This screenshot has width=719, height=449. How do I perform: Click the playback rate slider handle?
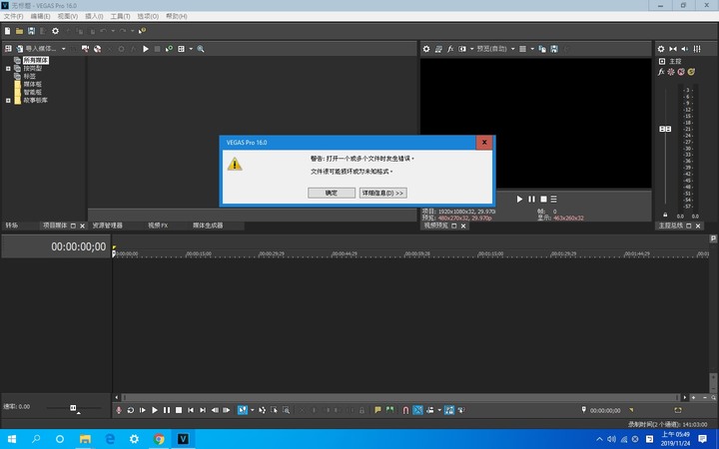tap(73, 407)
